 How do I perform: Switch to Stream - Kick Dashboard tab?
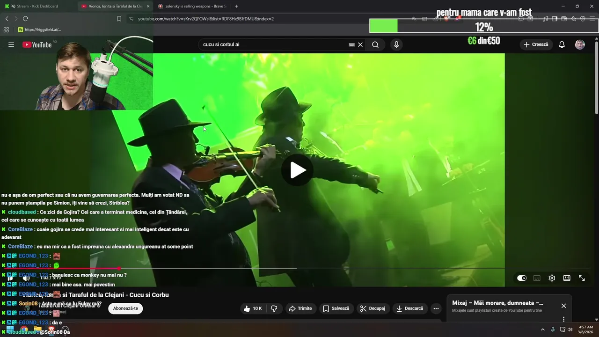37,6
